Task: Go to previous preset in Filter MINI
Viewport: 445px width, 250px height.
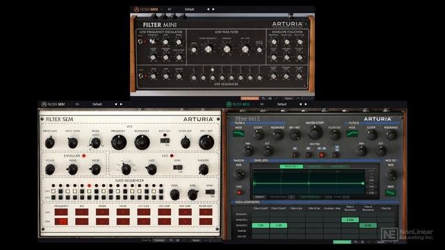Action: (x=208, y=9)
